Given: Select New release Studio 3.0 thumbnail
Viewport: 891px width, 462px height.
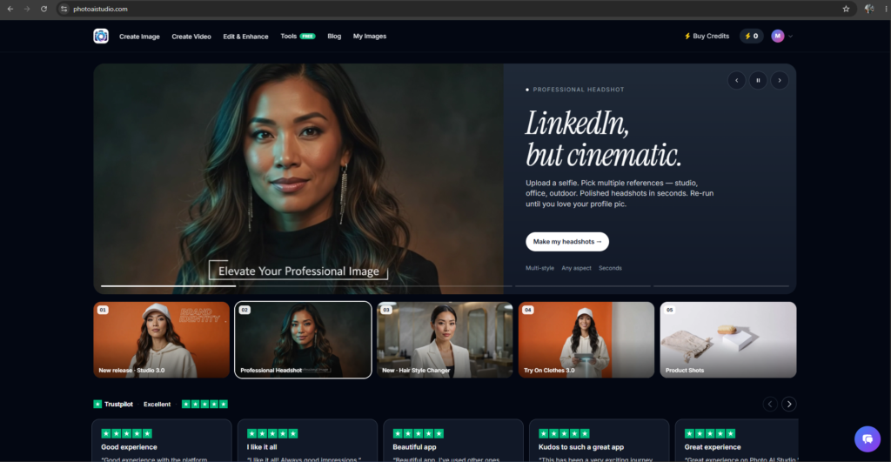Looking at the screenshot, I should click(x=161, y=340).
